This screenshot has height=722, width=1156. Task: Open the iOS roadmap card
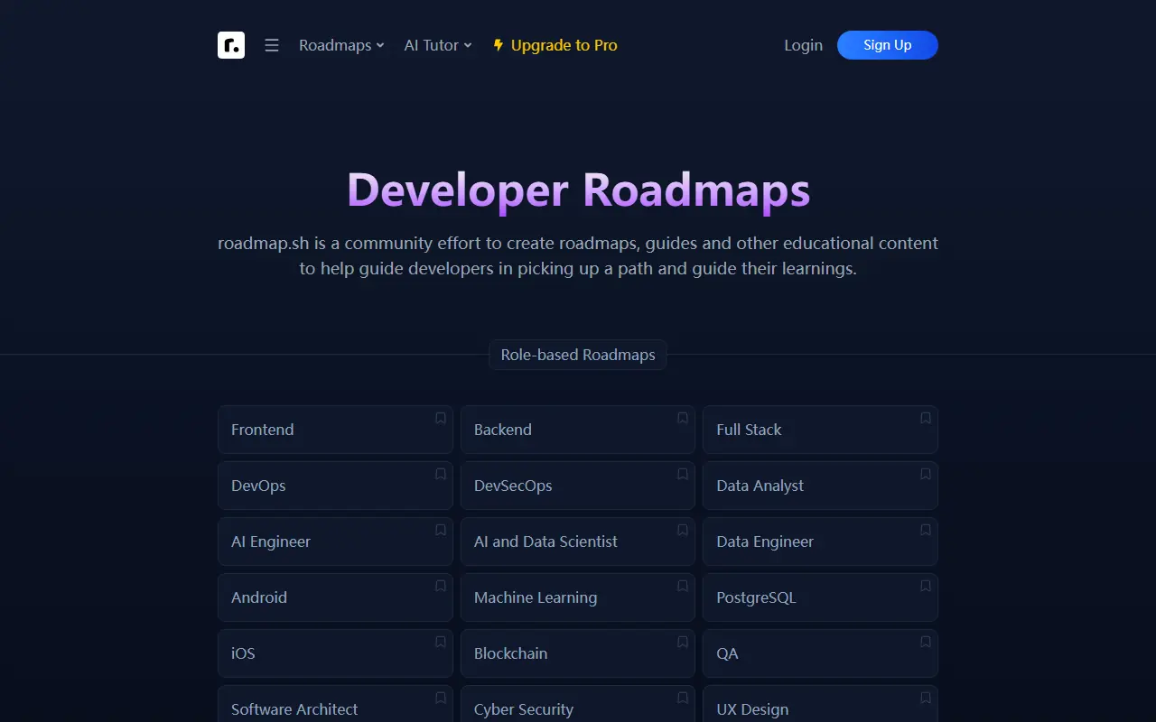point(335,653)
